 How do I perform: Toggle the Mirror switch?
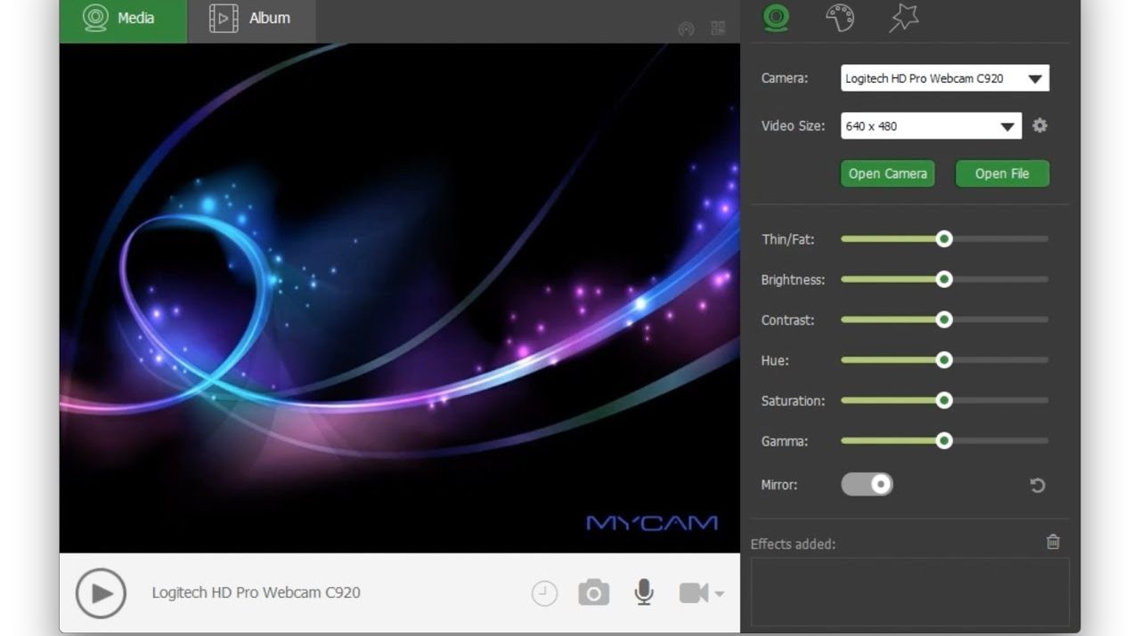[x=867, y=484]
